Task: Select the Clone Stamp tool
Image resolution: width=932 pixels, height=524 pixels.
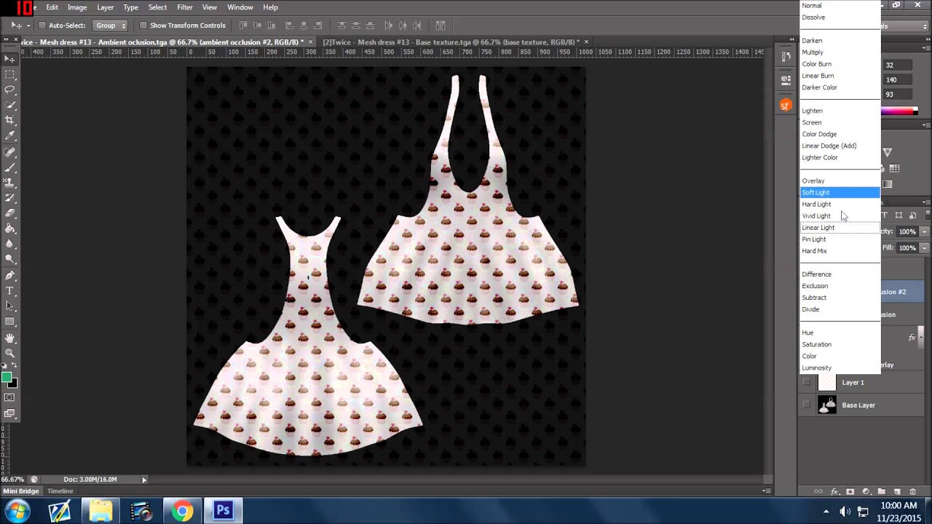Action: pos(9,183)
